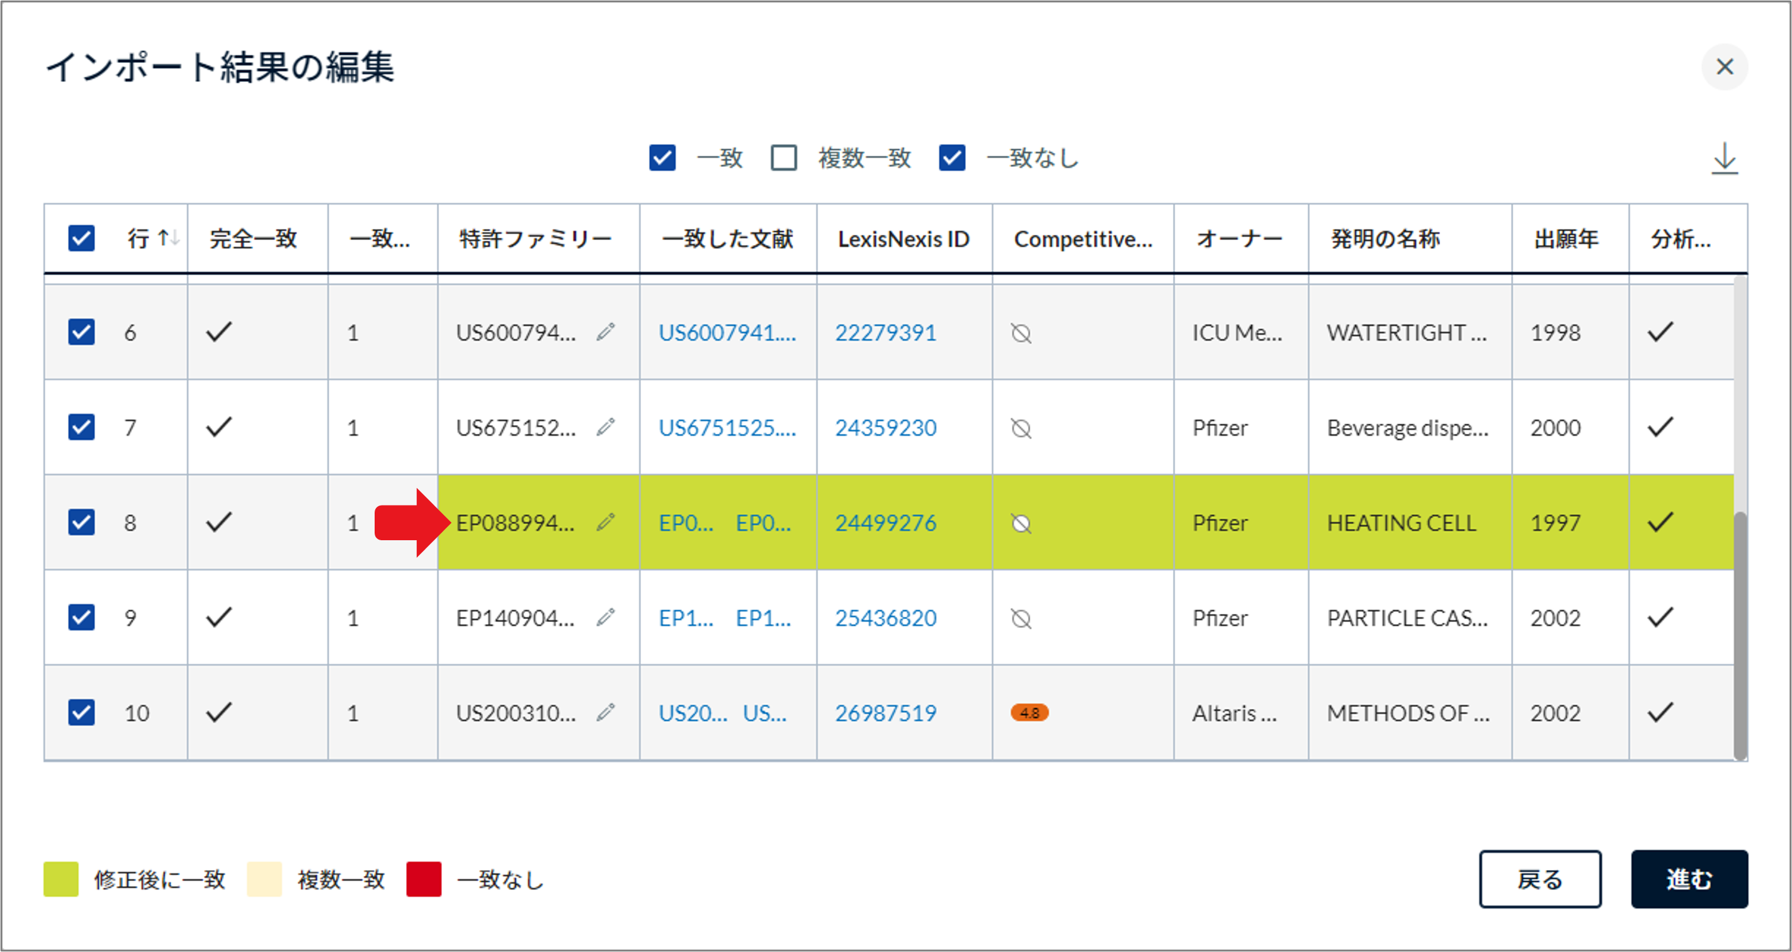Edit the patent family in row 8

point(606,521)
